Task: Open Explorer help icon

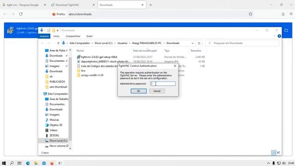Action: (x=279, y=36)
